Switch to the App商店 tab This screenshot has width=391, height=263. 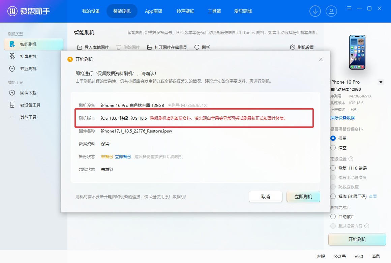click(x=153, y=11)
